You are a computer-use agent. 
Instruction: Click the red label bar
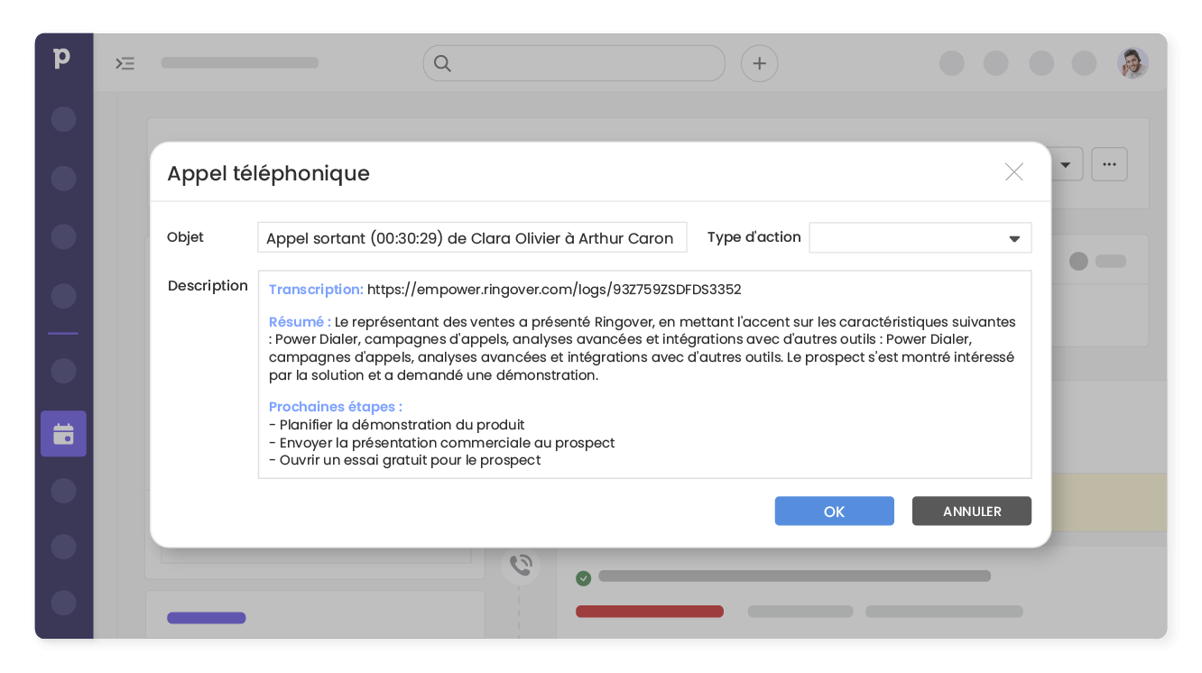tap(649, 612)
